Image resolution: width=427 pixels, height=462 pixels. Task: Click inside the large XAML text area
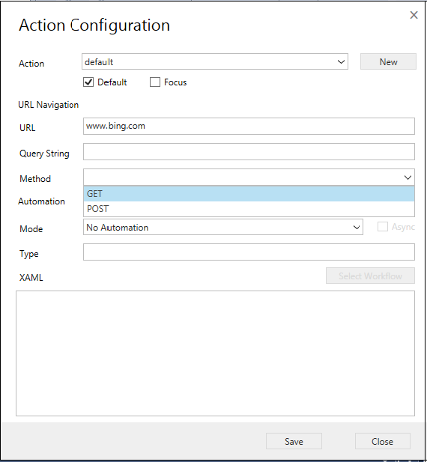[215, 353]
